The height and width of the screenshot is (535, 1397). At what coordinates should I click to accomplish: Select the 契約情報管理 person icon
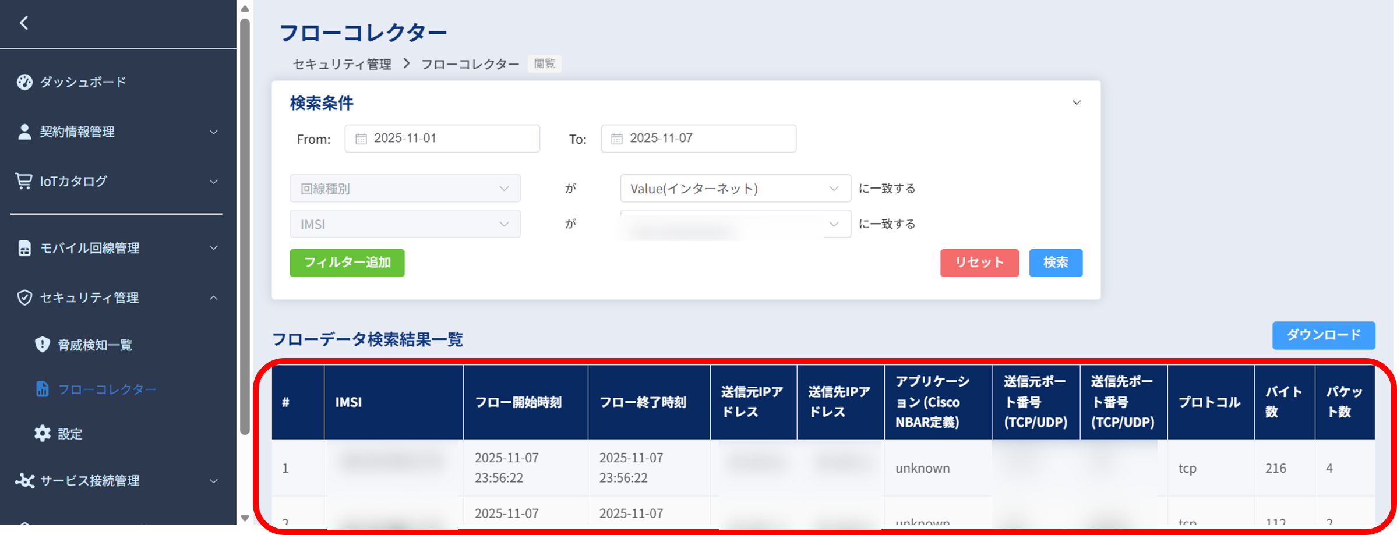(24, 132)
